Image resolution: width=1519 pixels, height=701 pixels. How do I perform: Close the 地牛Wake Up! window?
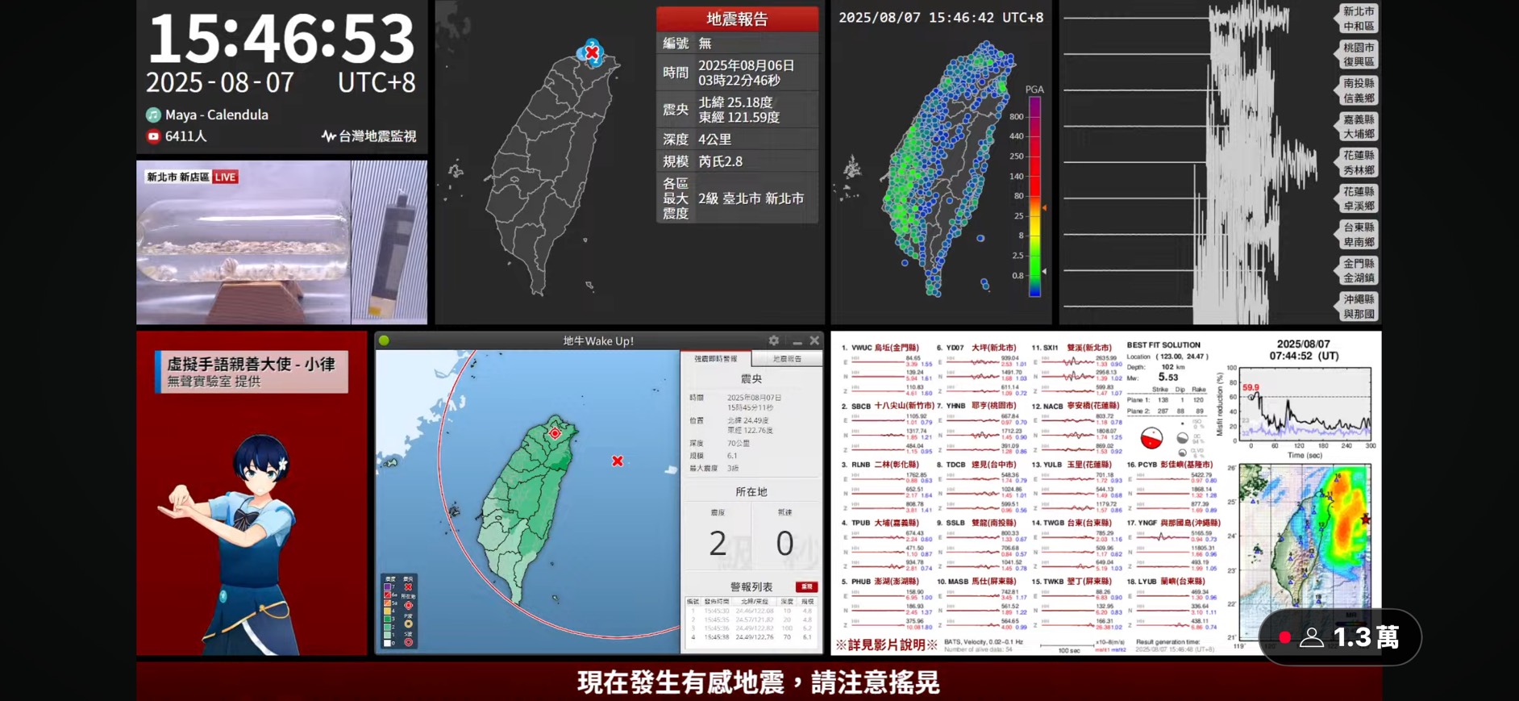pos(814,341)
